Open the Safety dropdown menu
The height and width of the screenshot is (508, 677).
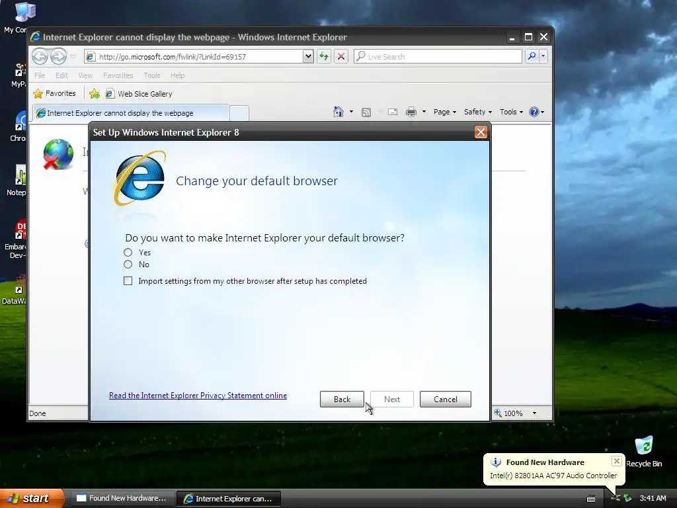point(477,112)
